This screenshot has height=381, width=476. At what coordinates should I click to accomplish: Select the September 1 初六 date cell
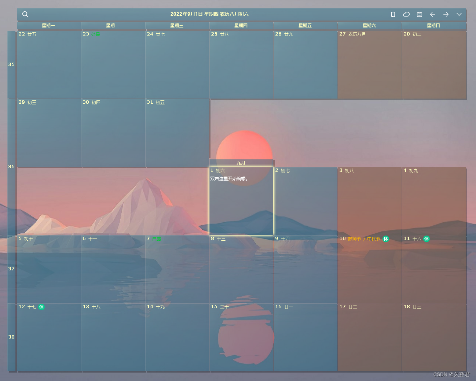(x=241, y=201)
